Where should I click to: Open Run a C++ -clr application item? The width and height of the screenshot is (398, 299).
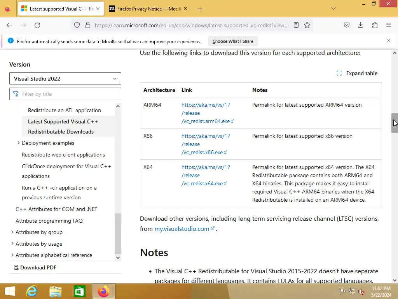coord(59,192)
